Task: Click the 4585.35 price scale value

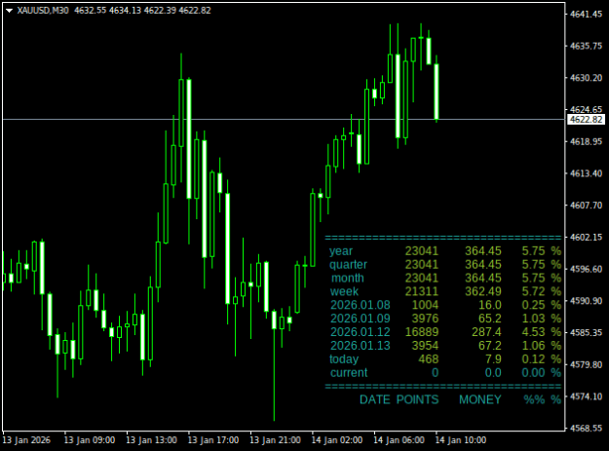Action: coord(586,332)
